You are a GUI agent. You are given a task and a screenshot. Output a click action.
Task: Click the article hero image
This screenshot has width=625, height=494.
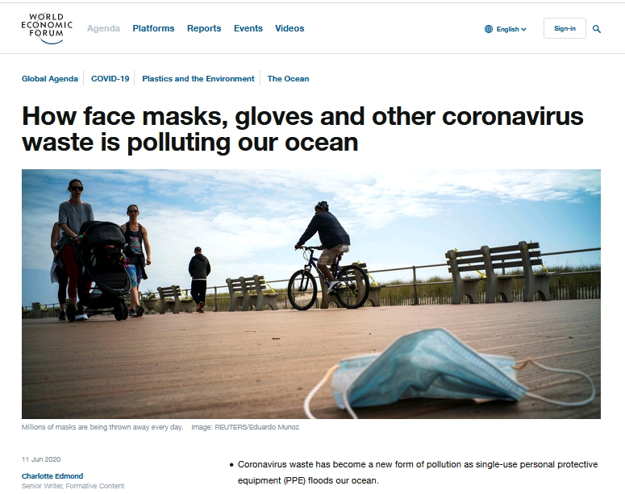click(x=311, y=293)
